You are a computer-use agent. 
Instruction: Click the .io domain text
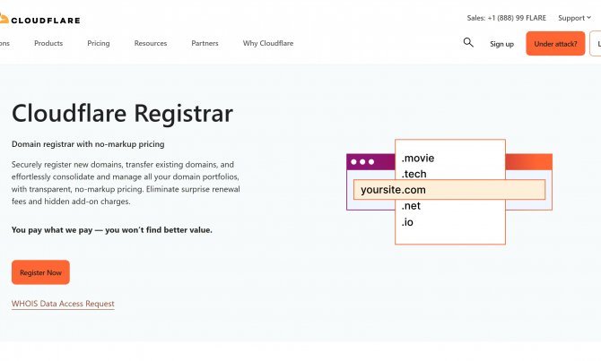pyautogui.click(x=407, y=222)
